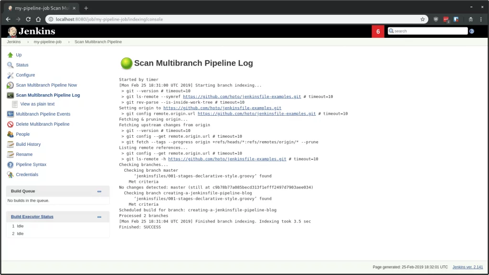Click the browser forward arrow
This screenshot has height=275, width=489.
pos(18,20)
